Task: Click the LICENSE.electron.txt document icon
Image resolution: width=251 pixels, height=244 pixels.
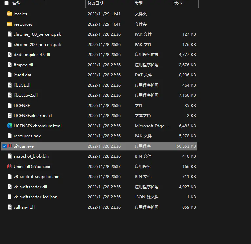Action: 10,115
